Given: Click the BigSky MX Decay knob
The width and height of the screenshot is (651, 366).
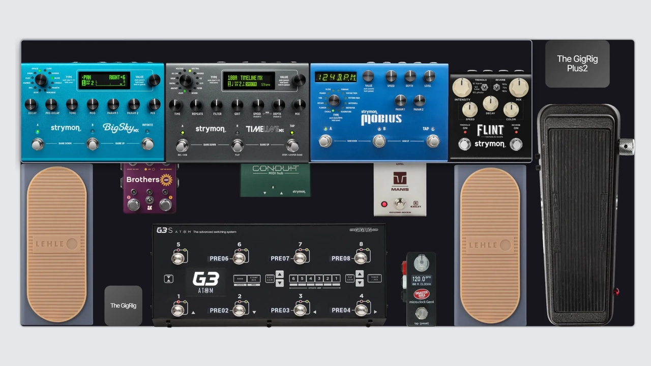Looking at the screenshot, I should point(31,104).
